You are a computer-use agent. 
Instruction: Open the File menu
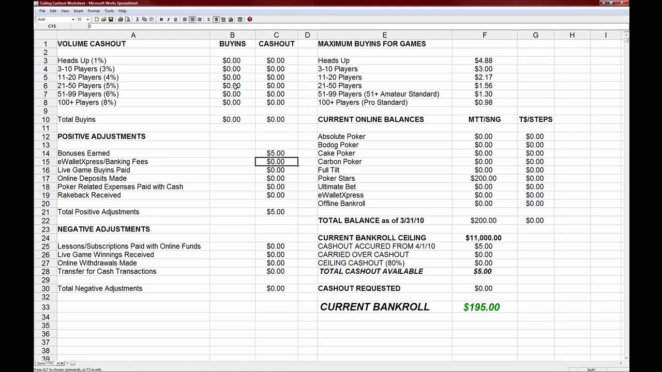[x=42, y=11]
